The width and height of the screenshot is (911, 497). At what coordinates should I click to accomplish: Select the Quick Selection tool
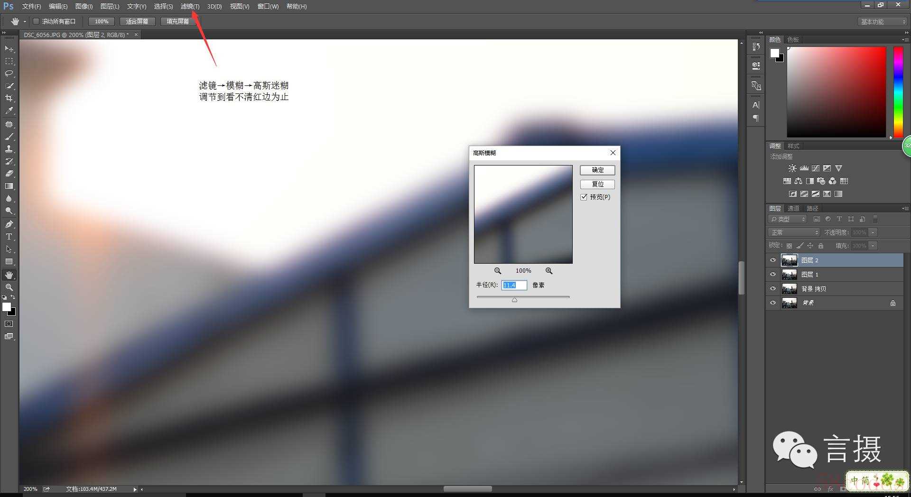click(9, 86)
